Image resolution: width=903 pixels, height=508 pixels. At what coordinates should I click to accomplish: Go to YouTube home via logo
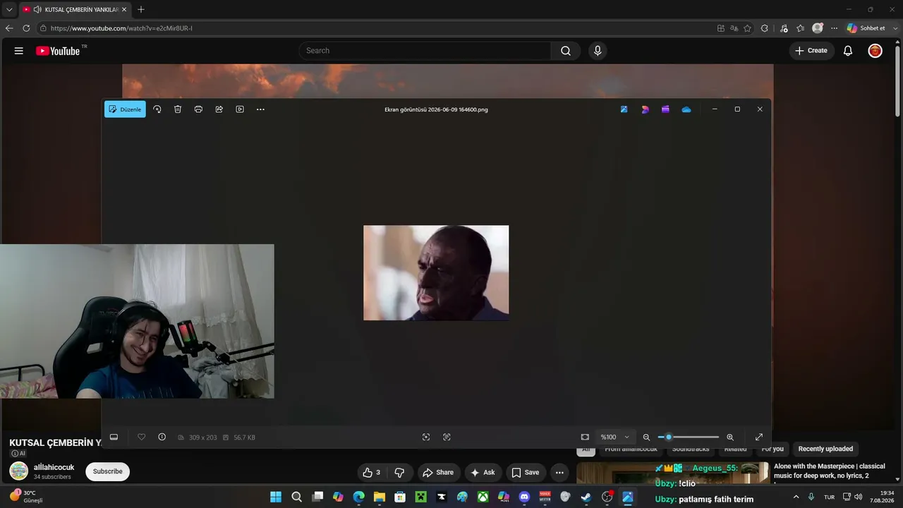point(58,51)
